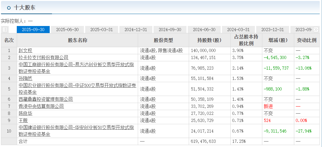Select the share count 24,017,214

[x=202, y=131]
